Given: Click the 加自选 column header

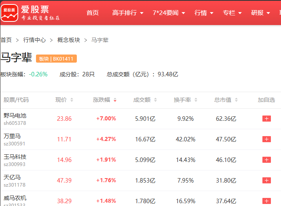Looking at the screenshot, I should click(x=266, y=100).
